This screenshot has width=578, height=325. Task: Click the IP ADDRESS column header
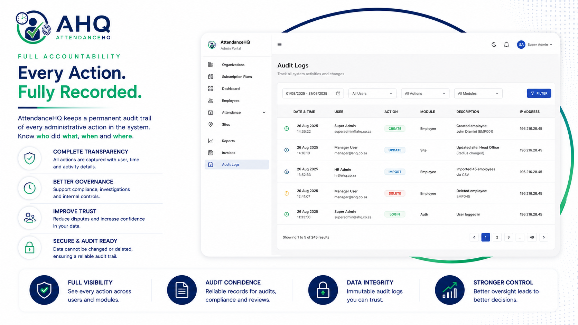pyautogui.click(x=530, y=112)
